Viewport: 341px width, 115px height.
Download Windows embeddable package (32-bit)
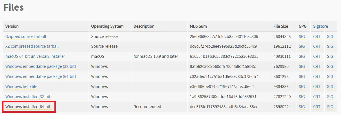tap(41, 66)
